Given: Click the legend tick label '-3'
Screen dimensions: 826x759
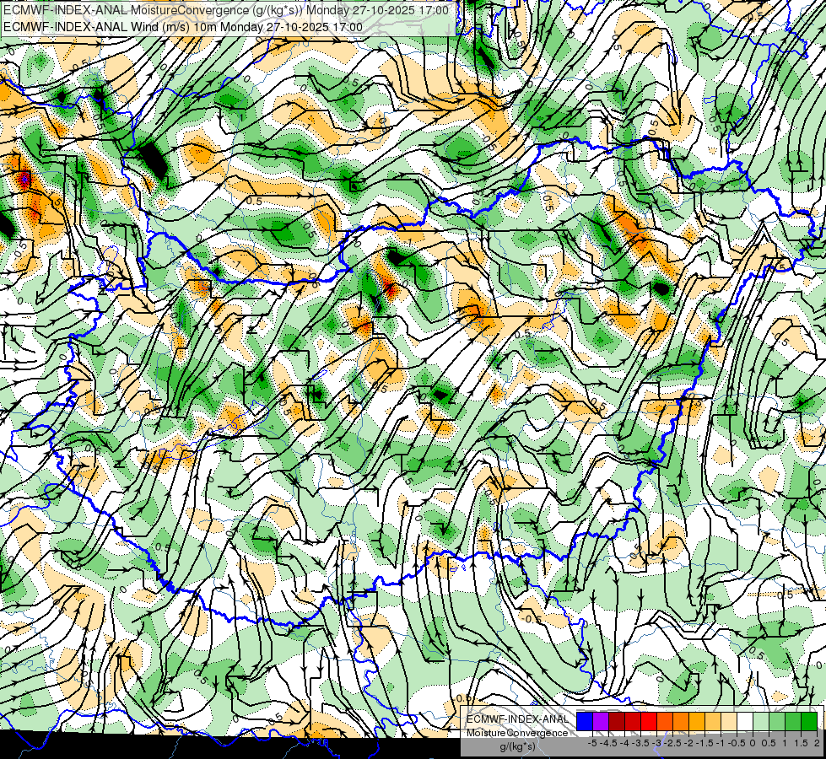Looking at the screenshot, I should pyautogui.click(x=657, y=743).
